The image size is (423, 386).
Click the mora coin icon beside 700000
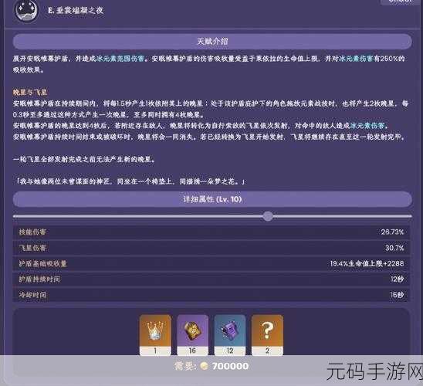[205, 366]
